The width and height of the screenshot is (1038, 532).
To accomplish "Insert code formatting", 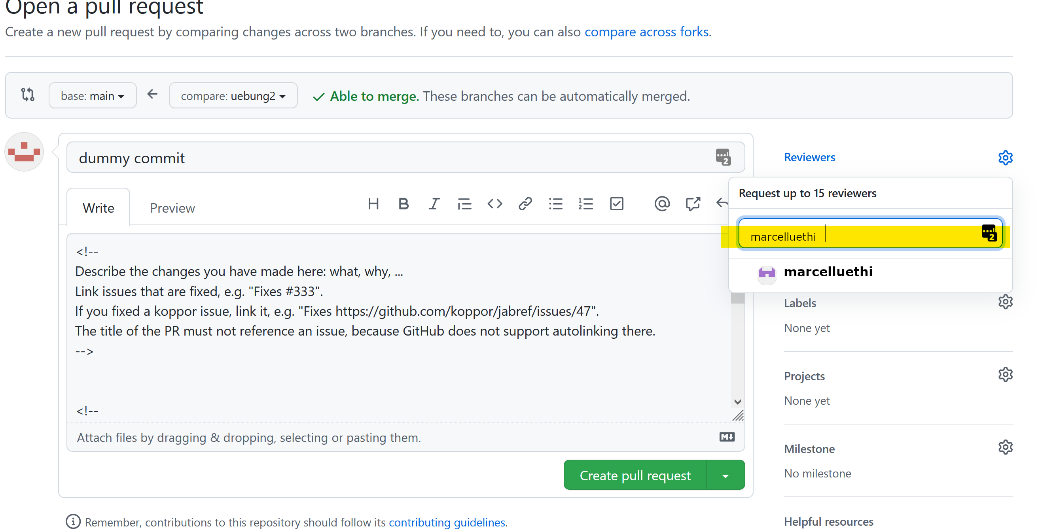I will click(495, 204).
